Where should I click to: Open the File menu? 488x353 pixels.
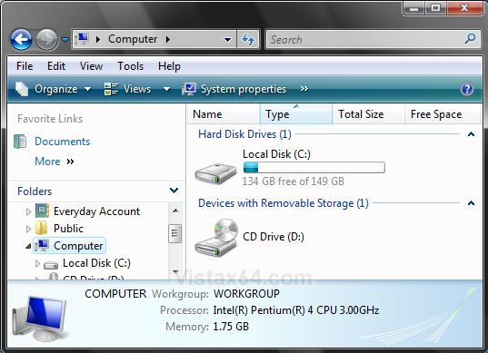click(x=25, y=66)
